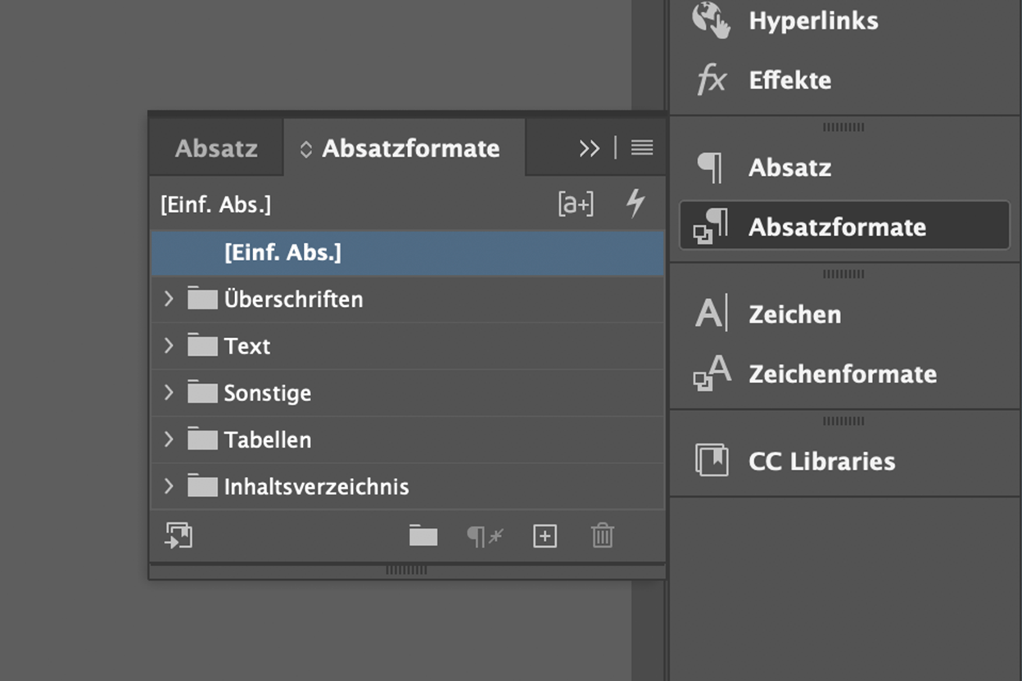This screenshot has width=1022, height=681.
Task: Switch to the Absatz tab
Action: [215, 148]
